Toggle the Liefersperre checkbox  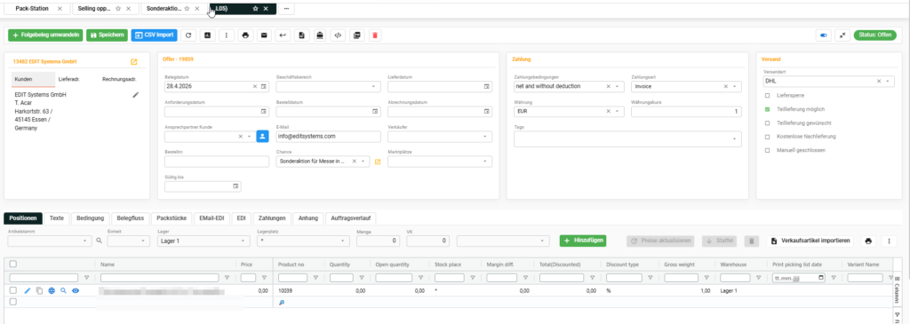click(x=767, y=95)
